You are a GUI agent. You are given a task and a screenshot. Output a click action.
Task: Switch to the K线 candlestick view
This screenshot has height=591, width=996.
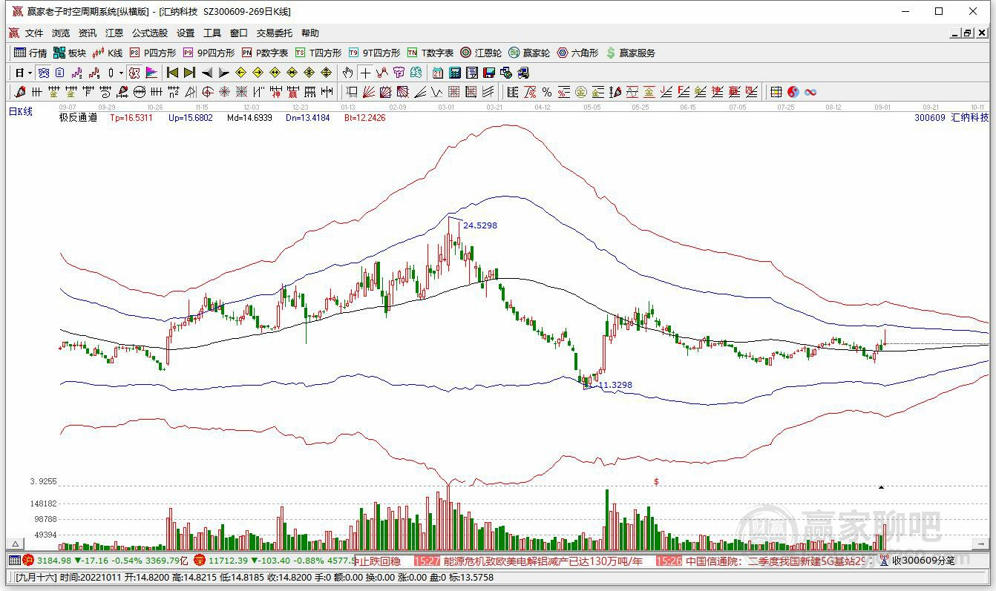pos(108,53)
